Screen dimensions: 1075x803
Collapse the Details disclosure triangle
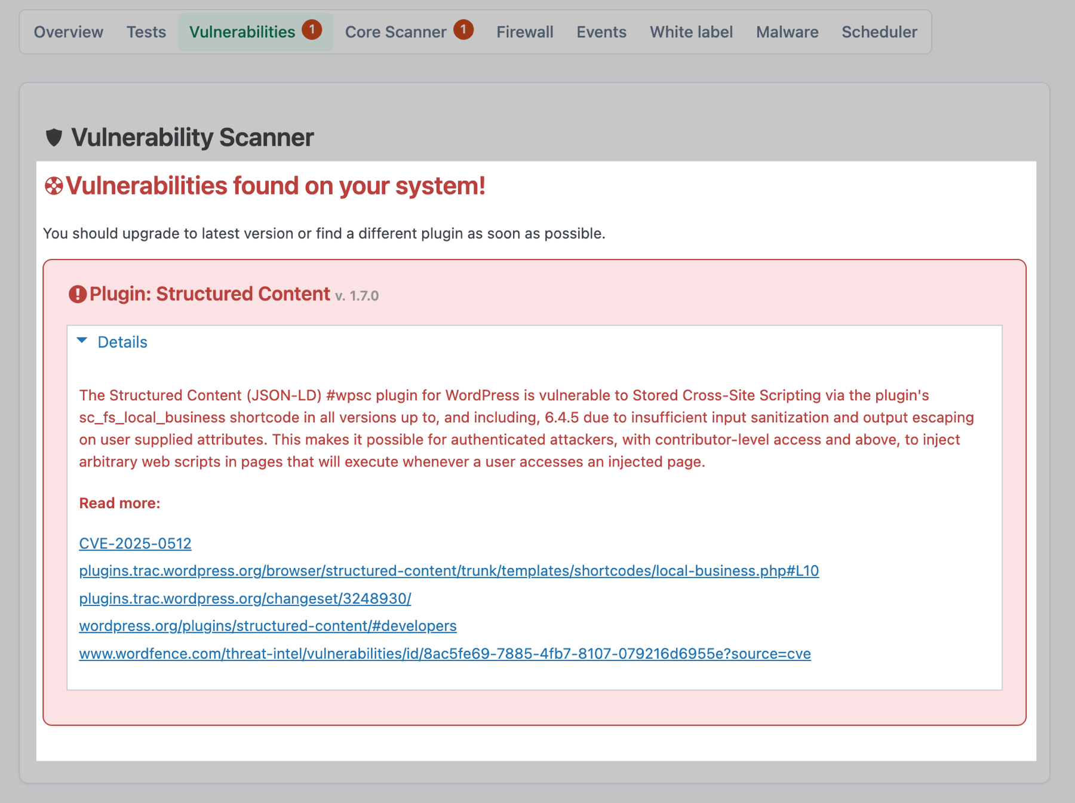click(x=83, y=341)
